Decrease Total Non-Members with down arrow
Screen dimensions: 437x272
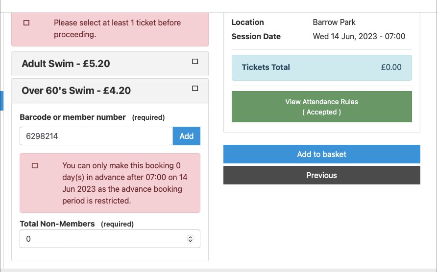click(191, 241)
